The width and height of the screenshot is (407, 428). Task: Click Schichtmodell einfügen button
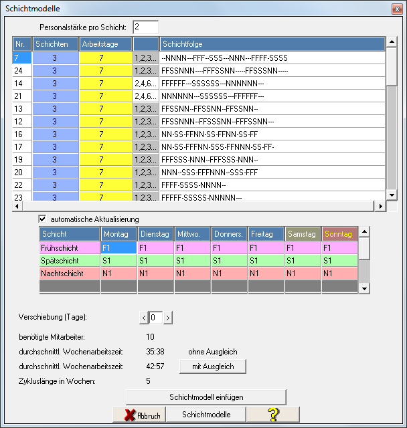(206, 397)
